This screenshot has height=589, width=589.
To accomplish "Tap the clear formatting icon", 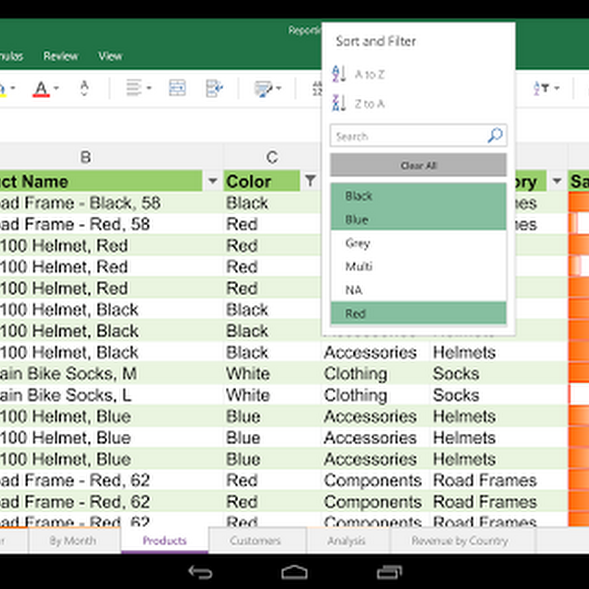I will [x=84, y=88].
